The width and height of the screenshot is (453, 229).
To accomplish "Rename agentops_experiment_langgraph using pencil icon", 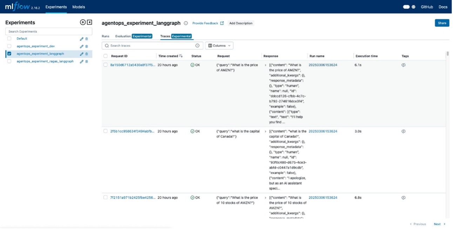I will 82,54.
